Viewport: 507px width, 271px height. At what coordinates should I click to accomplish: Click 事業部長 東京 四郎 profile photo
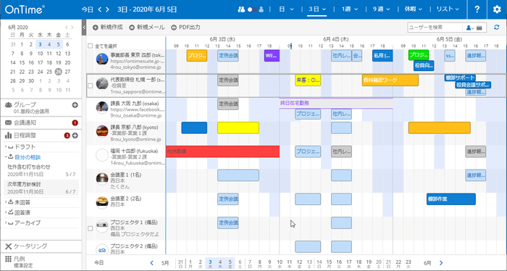pos(102,59)
